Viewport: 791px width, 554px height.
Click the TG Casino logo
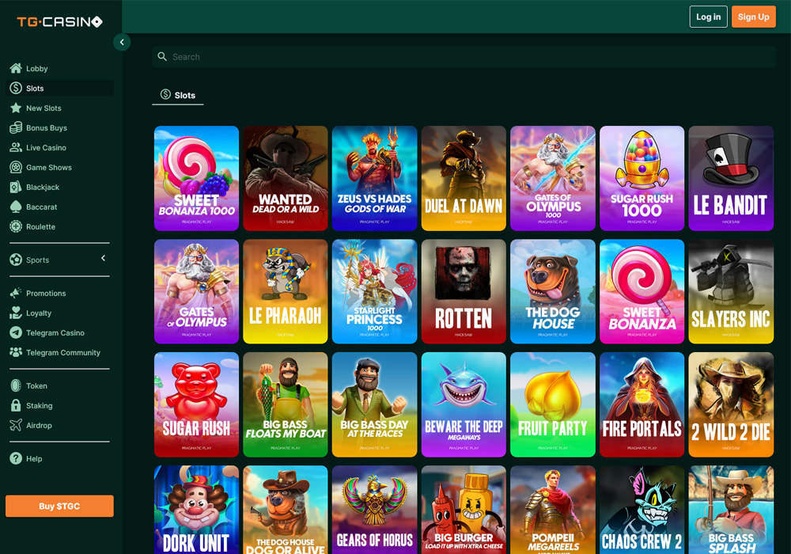[59, 21]
